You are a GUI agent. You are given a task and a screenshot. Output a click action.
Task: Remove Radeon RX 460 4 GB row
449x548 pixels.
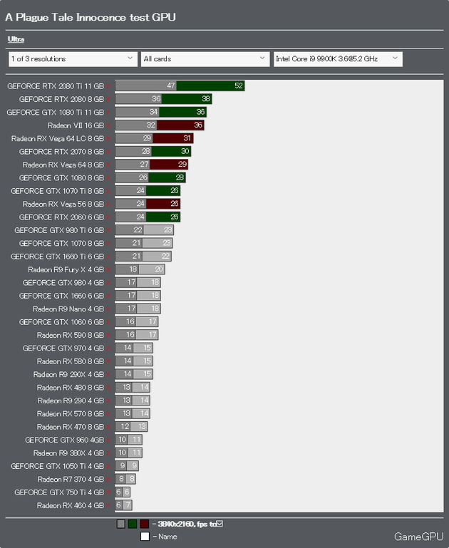(108, 506)
